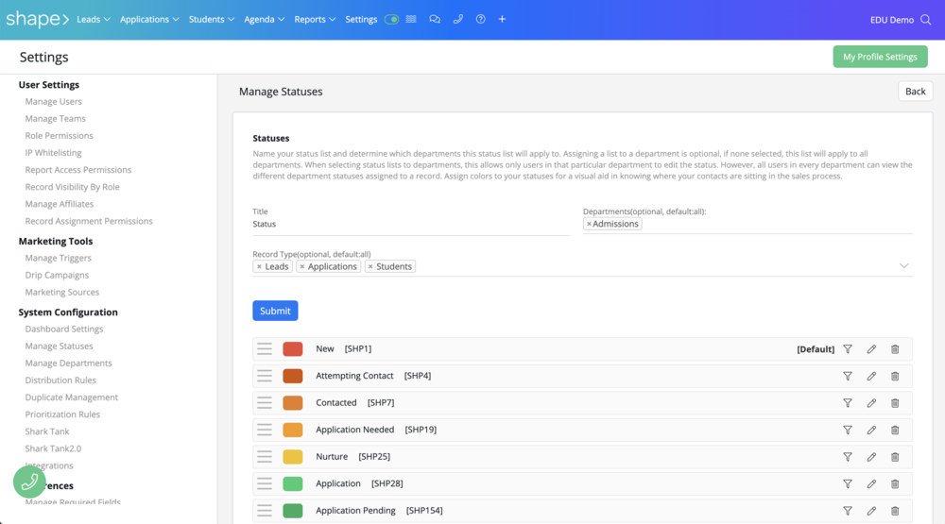
Task: Delete the Application [SHP28] status
Action: (x=895, y=483)
